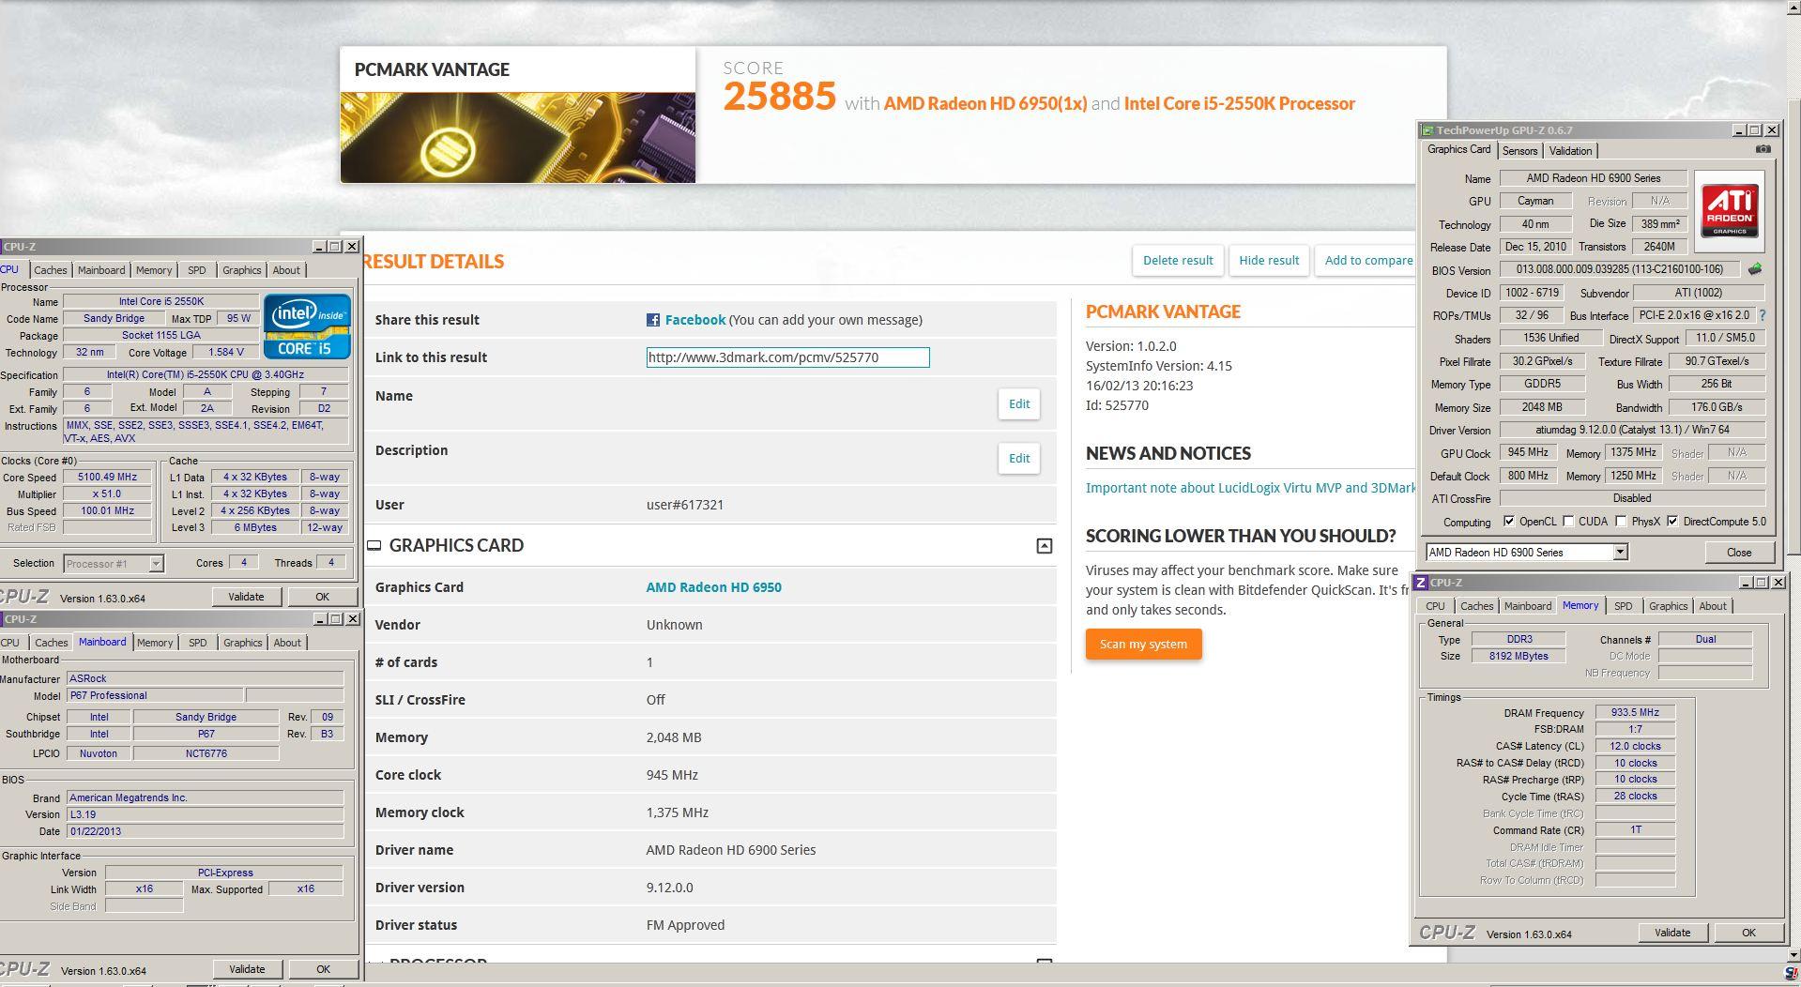Collapse the GRAPHICS CARD section with arrow
This screenshot has height=987, width=1801.
click(1044, 546)
